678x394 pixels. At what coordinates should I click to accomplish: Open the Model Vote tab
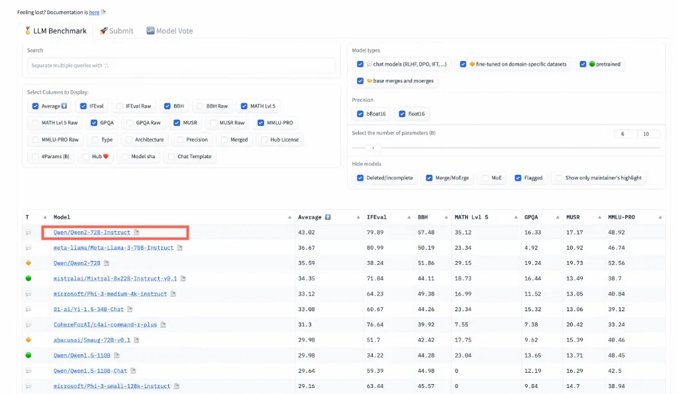[169, 30]
